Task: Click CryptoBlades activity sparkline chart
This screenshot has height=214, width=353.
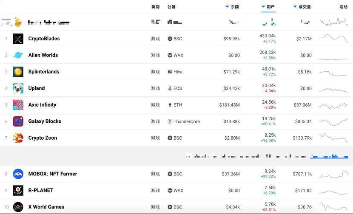Action: 333,39
